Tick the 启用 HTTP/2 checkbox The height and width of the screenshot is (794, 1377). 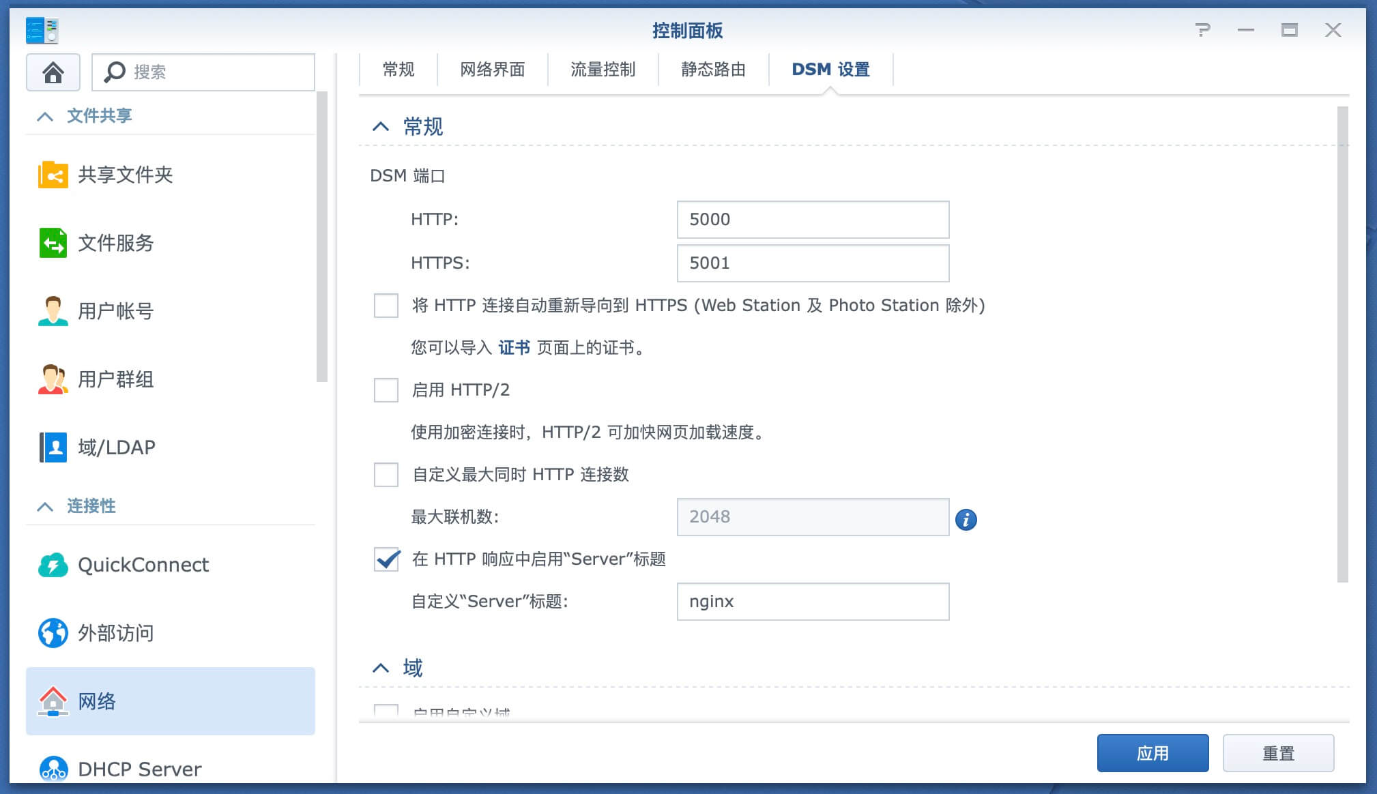[x=386, y=390]
